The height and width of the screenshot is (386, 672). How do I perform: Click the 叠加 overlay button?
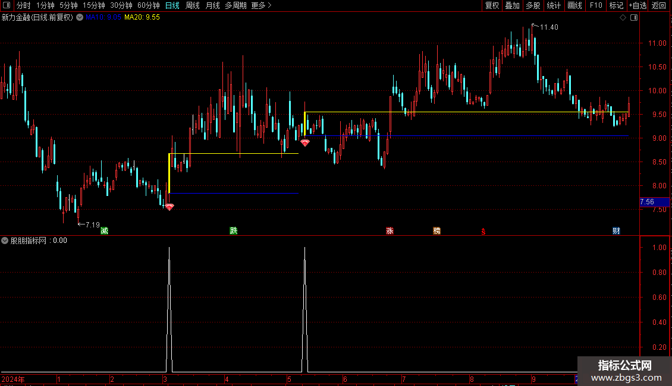(512, 5)
